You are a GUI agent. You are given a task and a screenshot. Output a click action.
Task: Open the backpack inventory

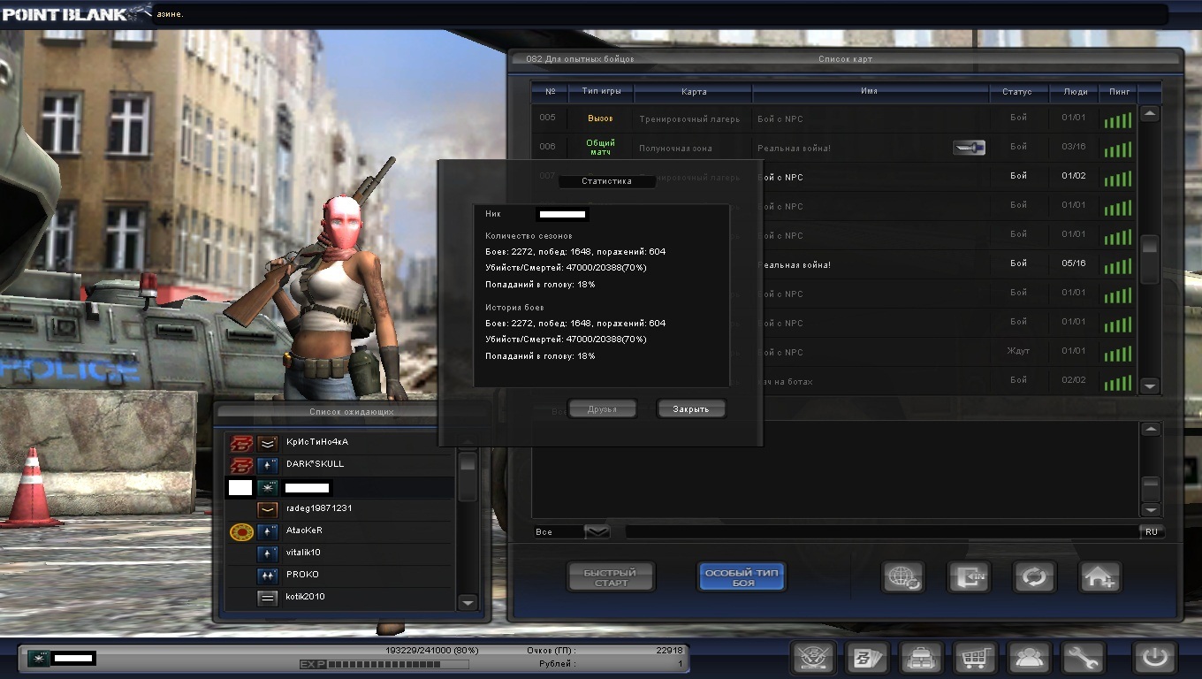tap(920, 658)
